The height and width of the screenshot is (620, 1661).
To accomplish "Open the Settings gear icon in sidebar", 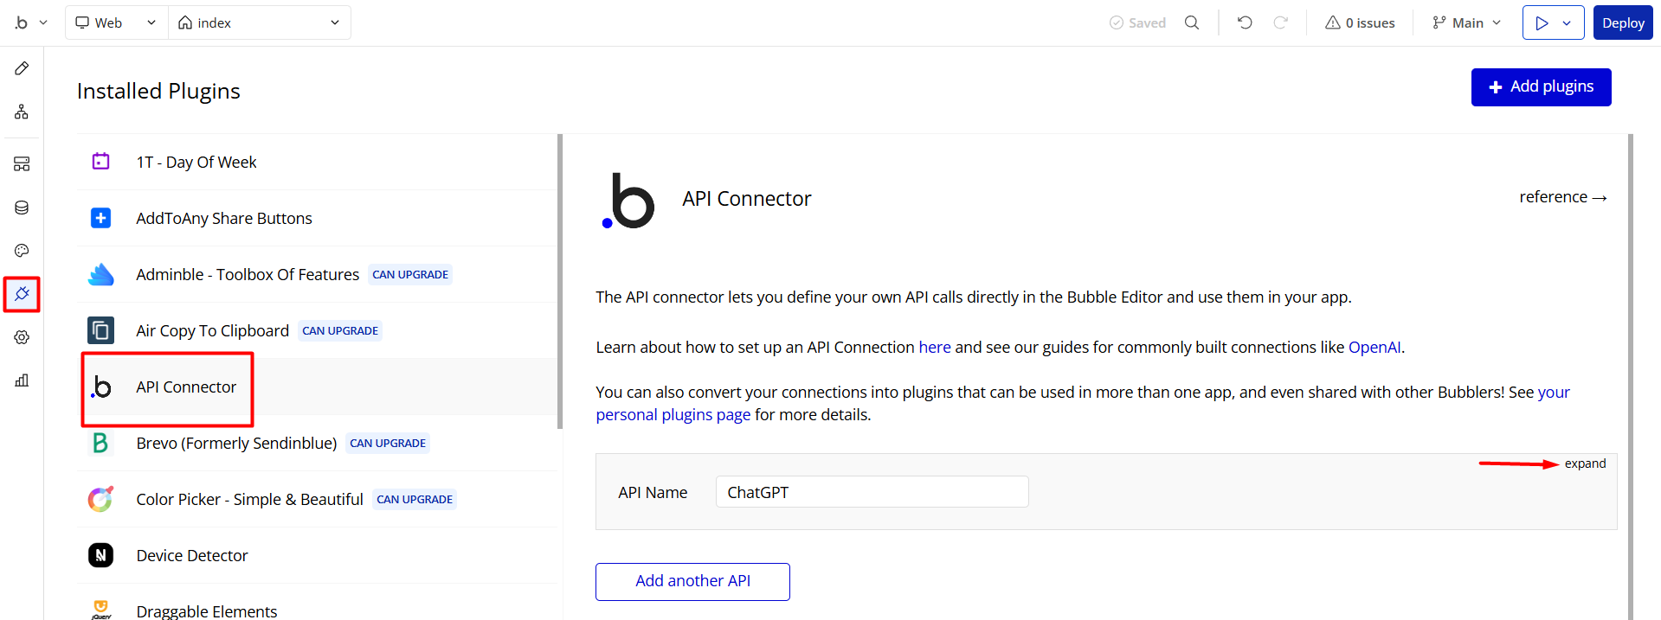I will point(22,337).
